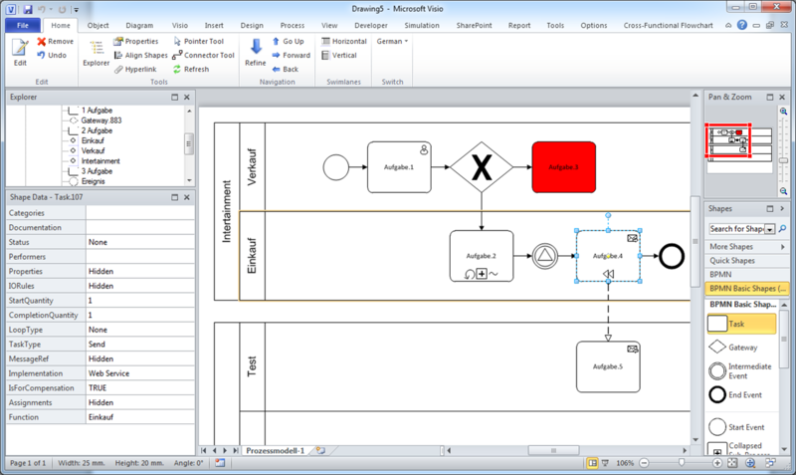Screen dimensions: 796x475
Task: Open quick access toolbar customize arrow
Action: 77,9
